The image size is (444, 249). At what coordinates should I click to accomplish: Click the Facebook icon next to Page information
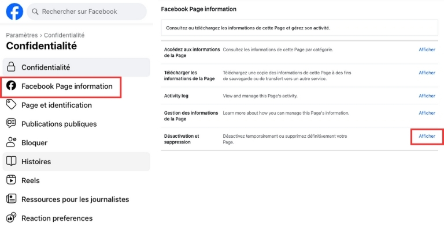pos(12,85)
